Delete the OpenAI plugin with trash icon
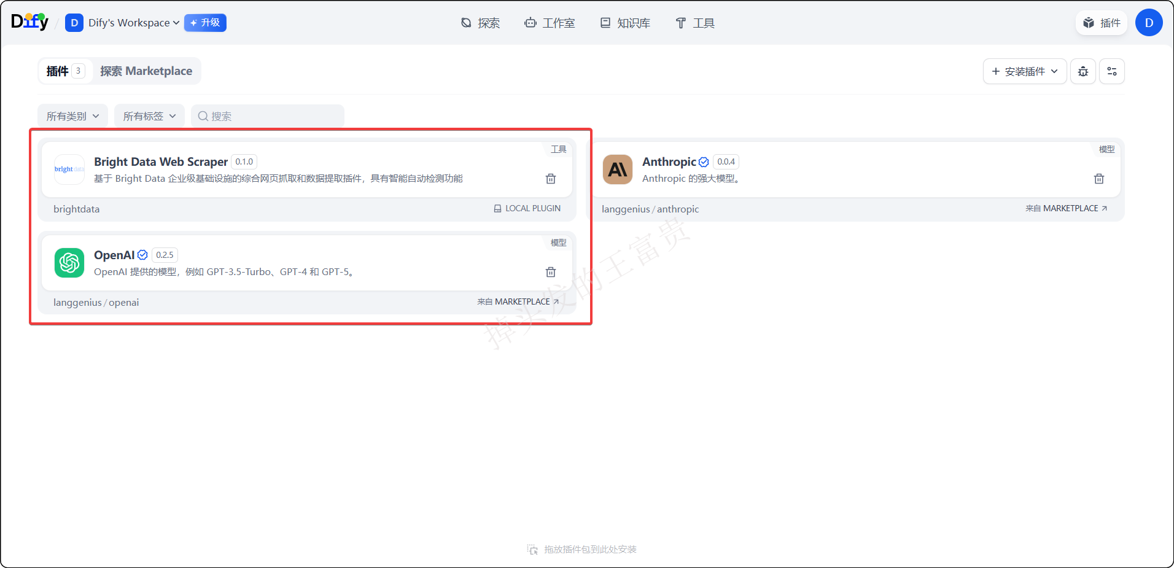This screenshot has height=568, width=1174. [x=551, y=272]
